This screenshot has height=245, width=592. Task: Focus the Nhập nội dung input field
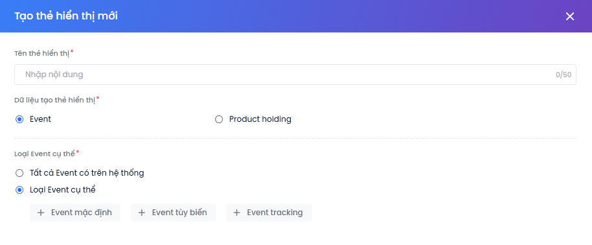click(x=295, y=75)
